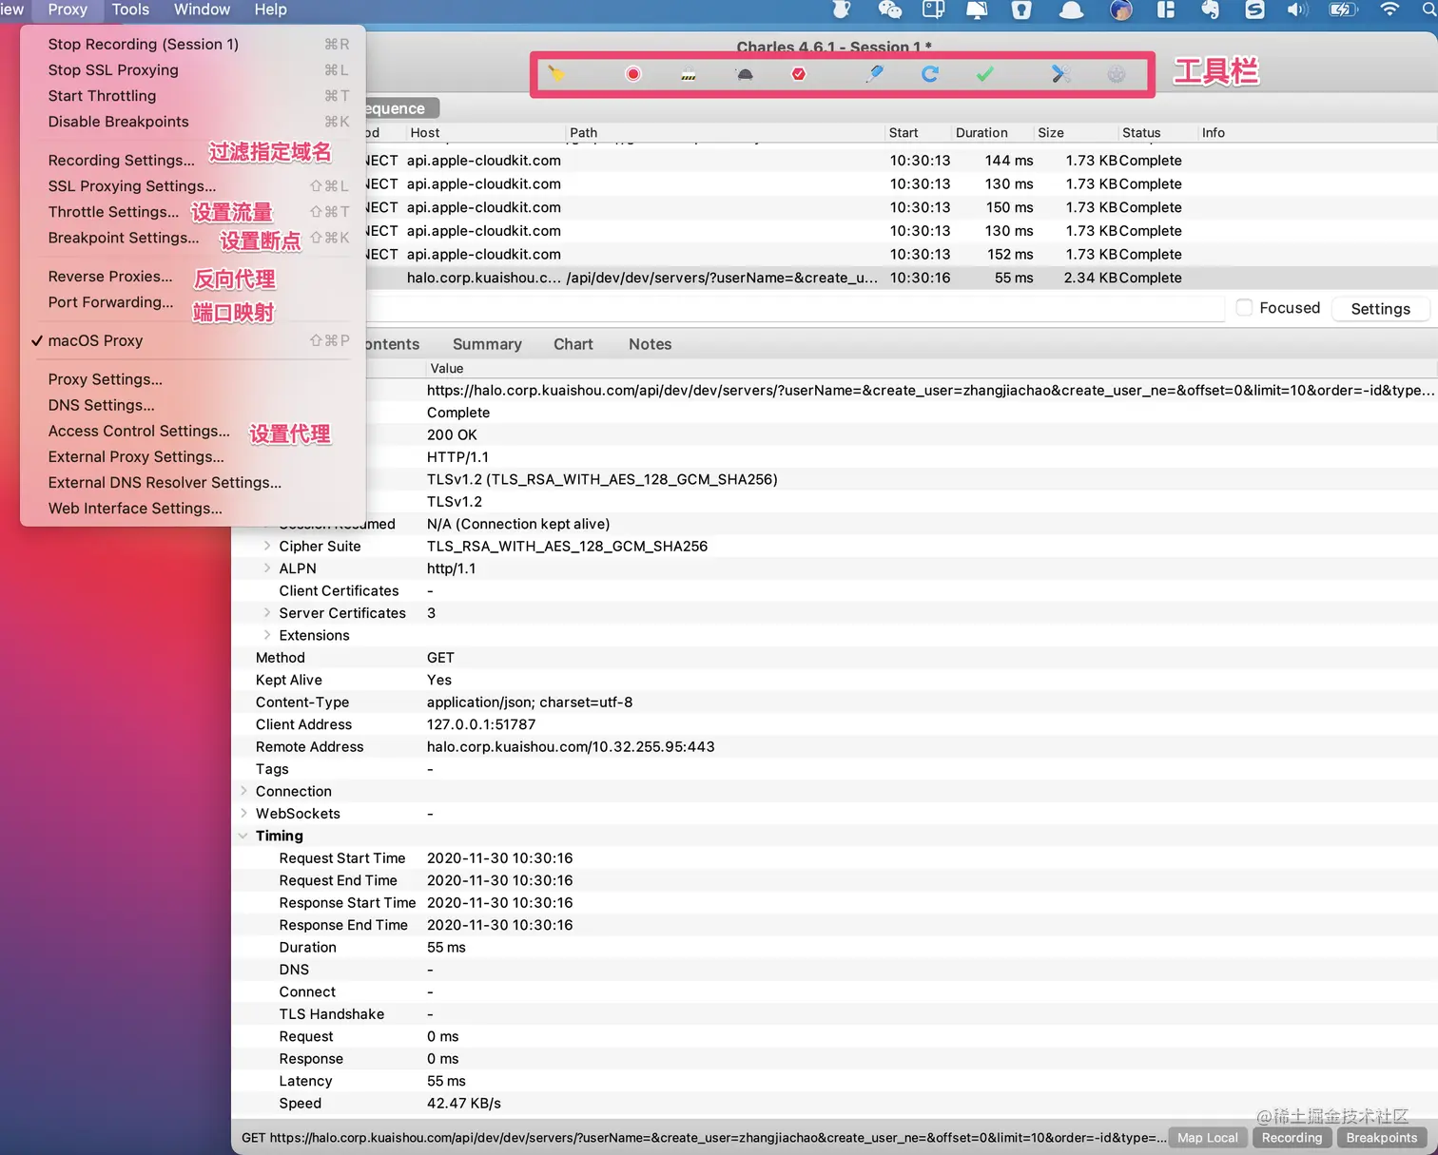Click the Wi-Fi status icon
Image resolution: width=1438 pixels, height=1155 pixels.
(1389, 10)
